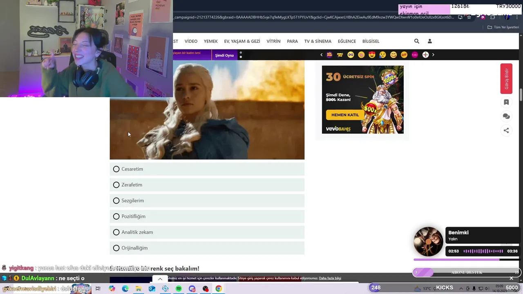Viewport: 523px width, 294px height.
Task: Click the HEMEN KATIL ad button
Action: coord(345,115)
